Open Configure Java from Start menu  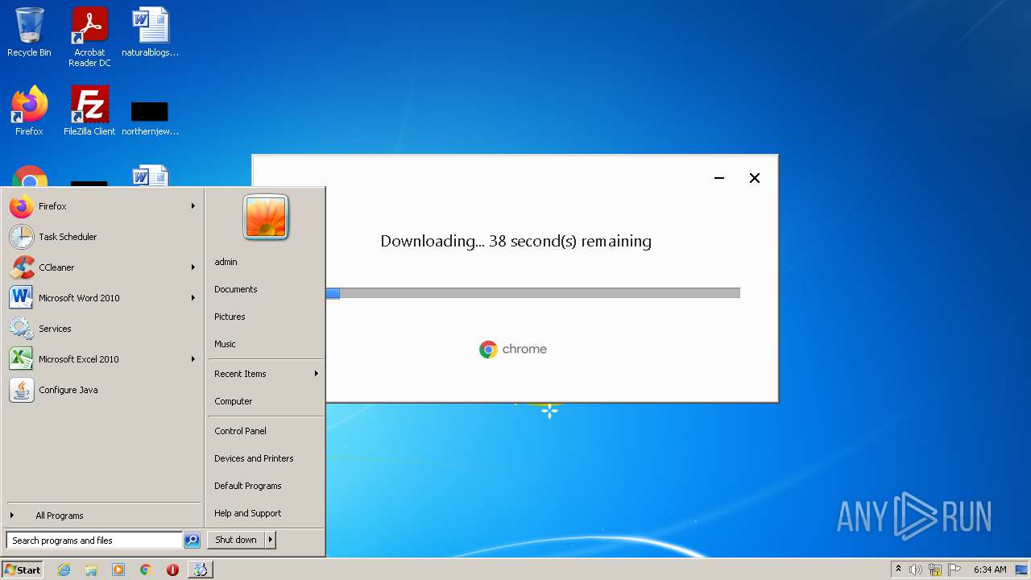[103, 390]
